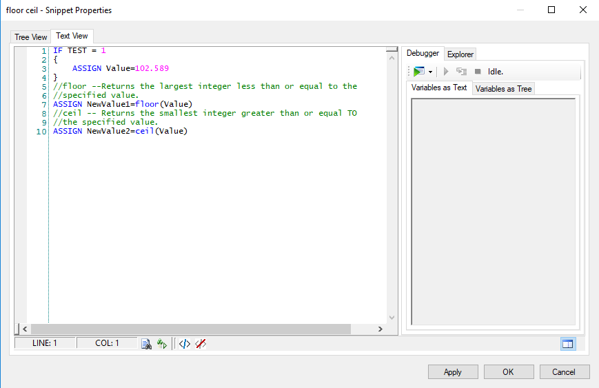The width and height of the screenshot is (599, 388).
Task: Click line number 5 in the gutter
Action: (x=44, y=86)
